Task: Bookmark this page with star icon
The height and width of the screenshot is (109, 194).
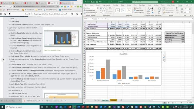Action: (58, 7)
